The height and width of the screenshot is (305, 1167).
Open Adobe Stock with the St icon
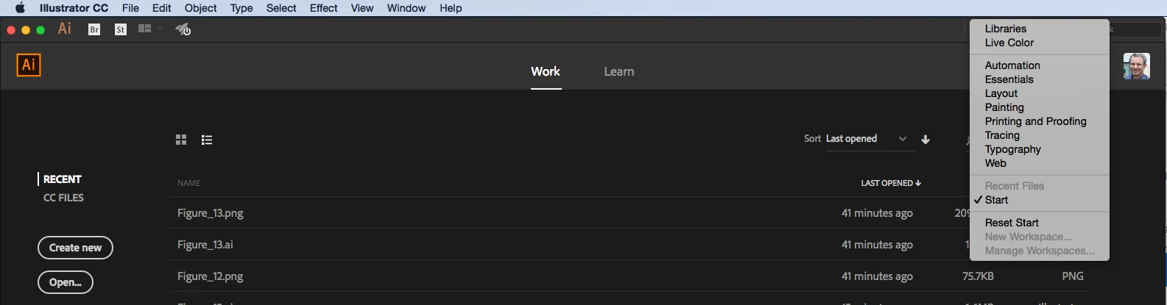click(121, 29)
